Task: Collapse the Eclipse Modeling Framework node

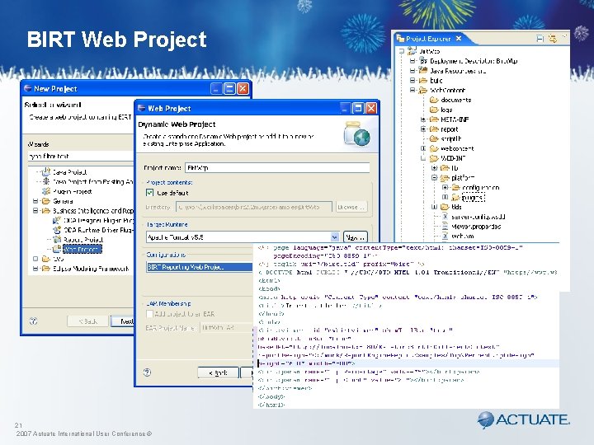Action: [x=35, y=269]
